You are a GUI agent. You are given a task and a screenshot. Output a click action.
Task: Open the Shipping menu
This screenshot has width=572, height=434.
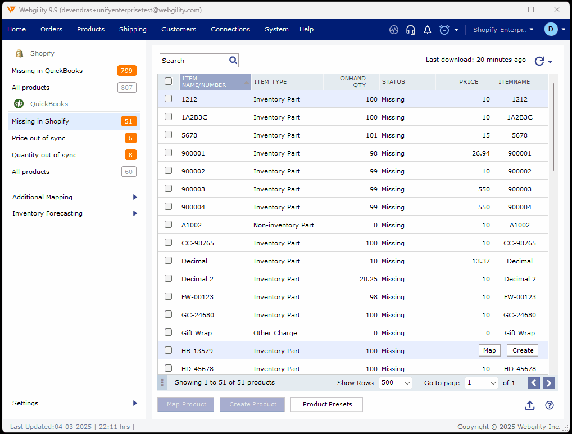click(x=133, y=29)
